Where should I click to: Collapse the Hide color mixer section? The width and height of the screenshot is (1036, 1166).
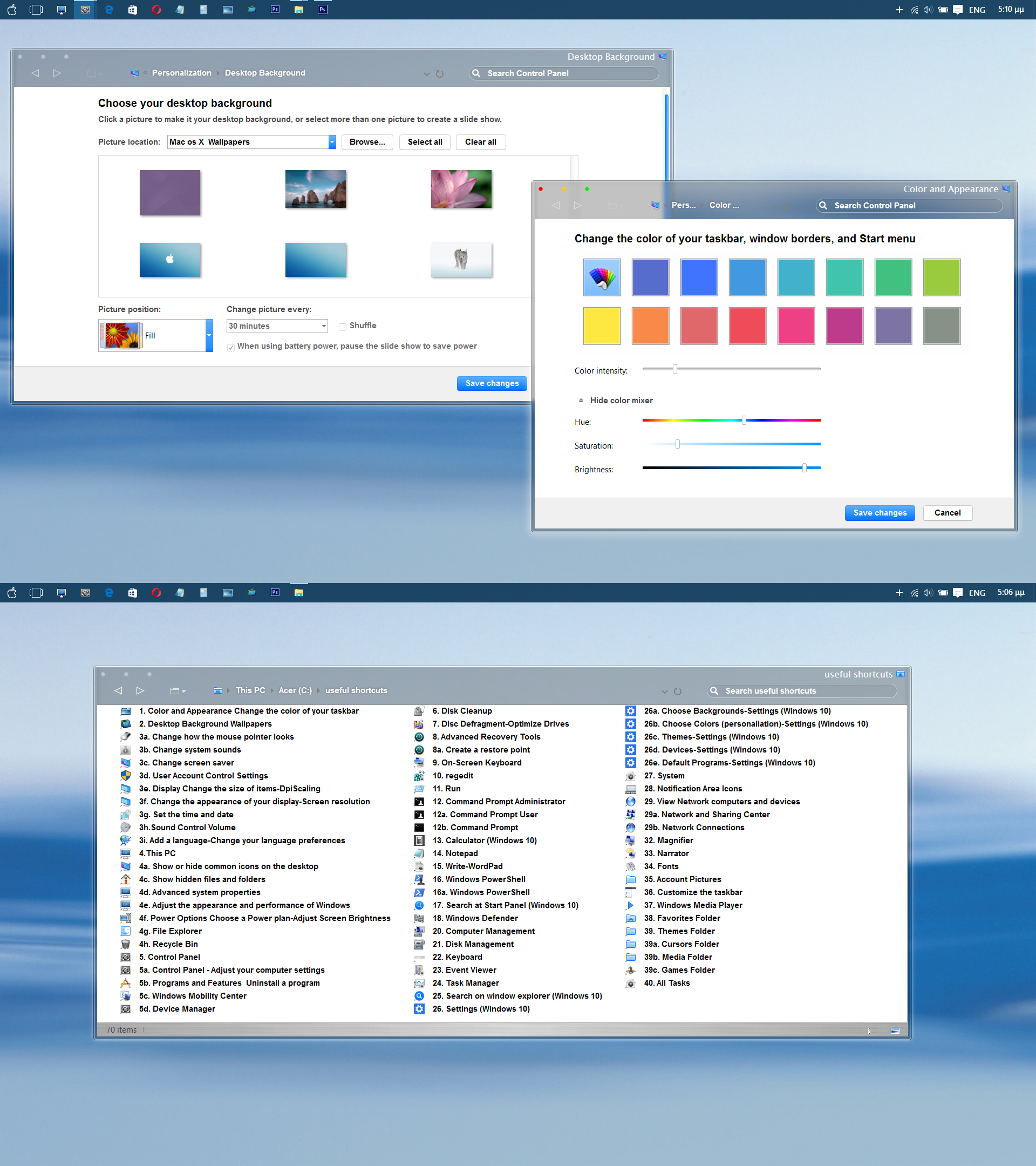click(621, 400)
